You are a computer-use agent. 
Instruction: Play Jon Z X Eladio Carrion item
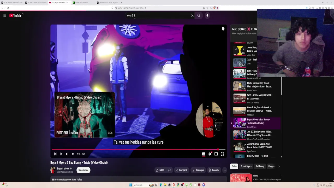click(x=256, y=135)
